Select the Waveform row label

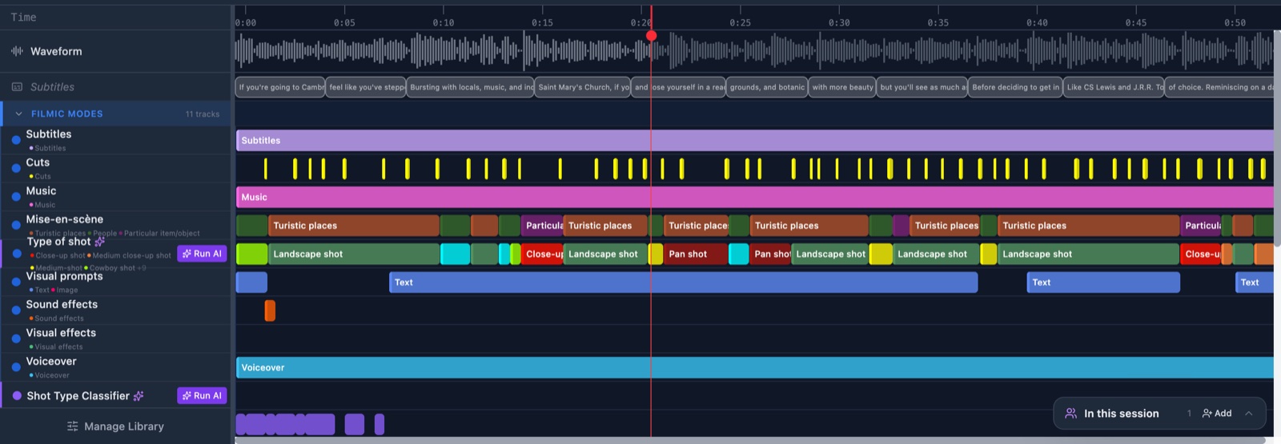tap(56, 51)
